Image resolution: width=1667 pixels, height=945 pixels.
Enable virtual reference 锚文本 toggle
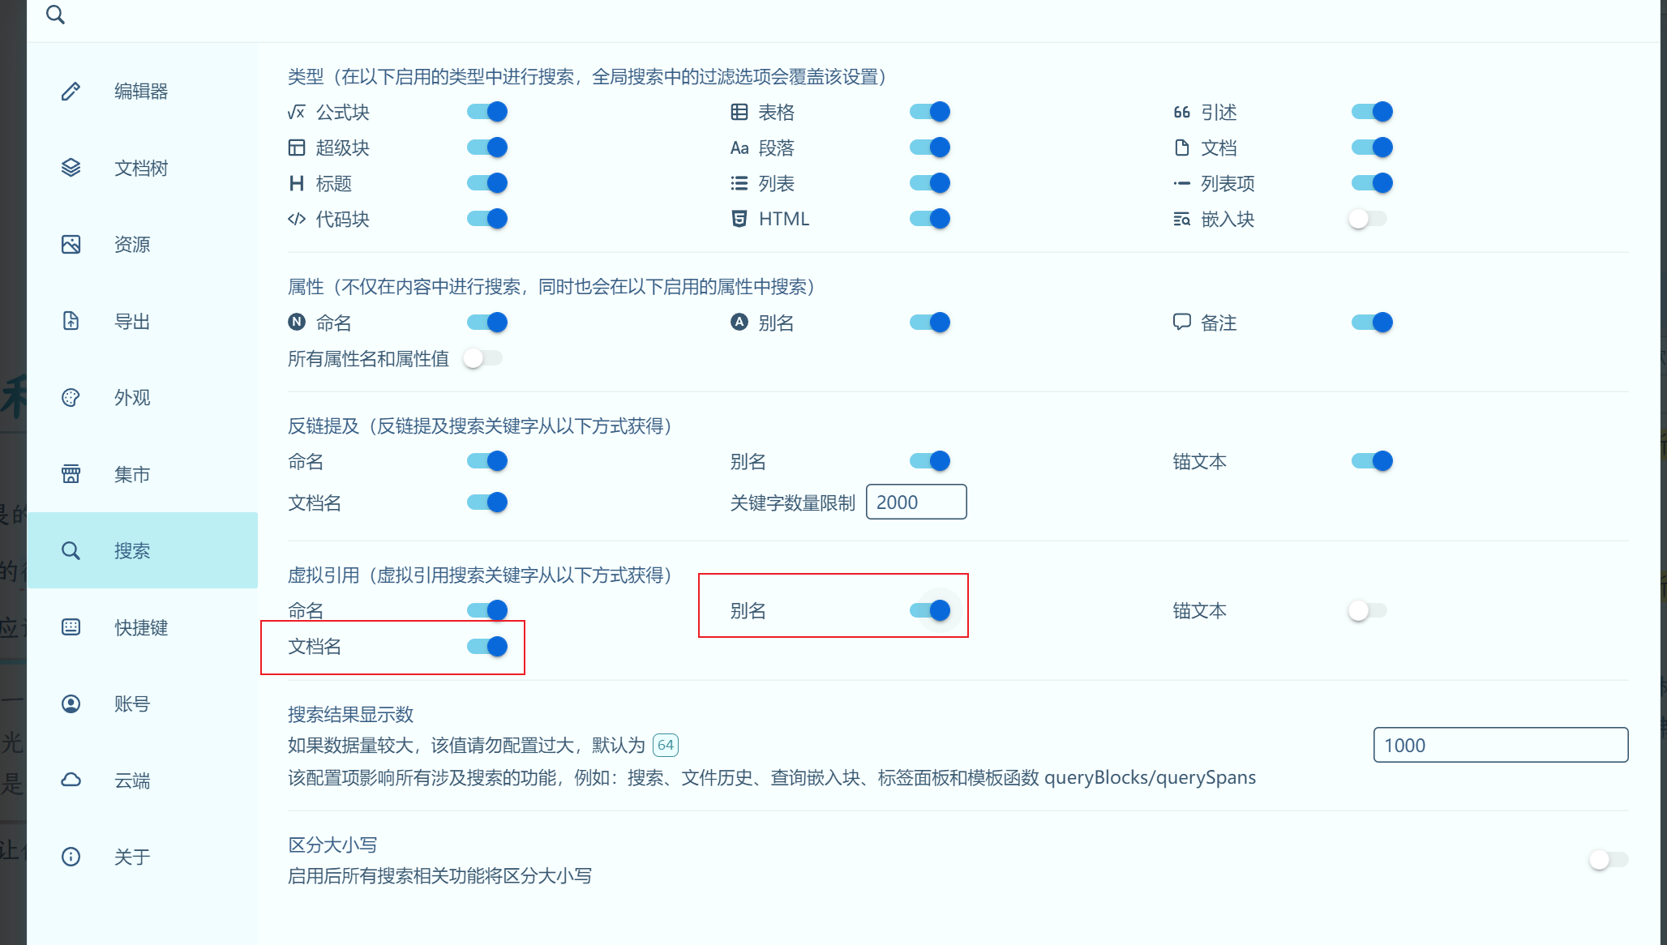pyautogui.click(x=1368, y=610)
